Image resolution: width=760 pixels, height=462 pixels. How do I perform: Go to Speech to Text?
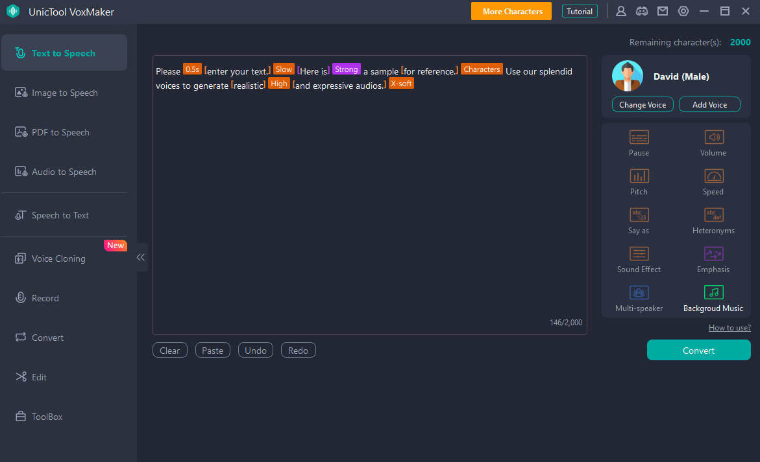(x=60, y=215)
